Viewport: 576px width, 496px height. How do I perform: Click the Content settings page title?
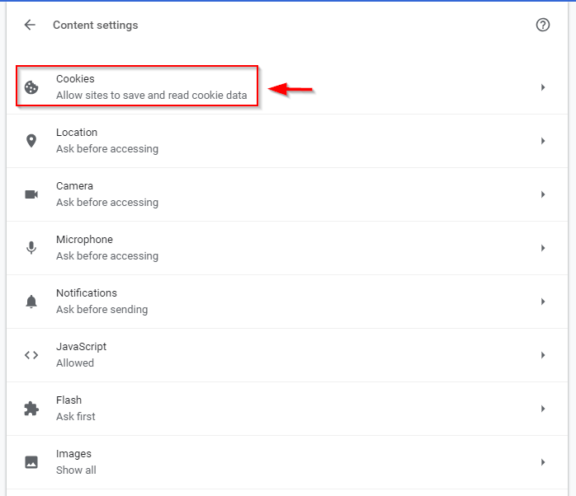(96, 26)
